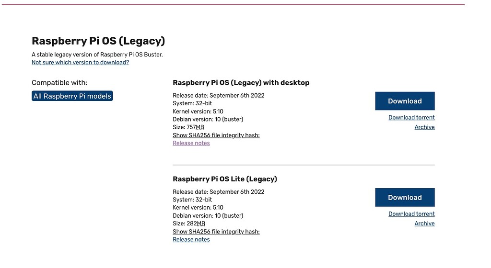Open Archive link for OS Lite (Legacy)
Image resolution: width=491 pixels, height=268 pixels.
coord(424,223)
